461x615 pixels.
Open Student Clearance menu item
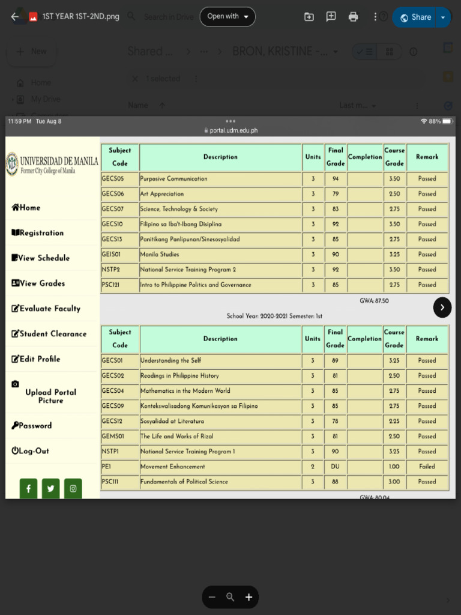point(49,334)
